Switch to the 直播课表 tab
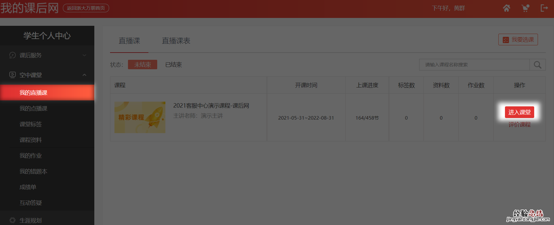The width and height of the screenshot is (554, 225). point(176,41)
